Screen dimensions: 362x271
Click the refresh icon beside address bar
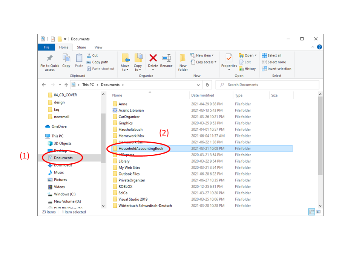pyautogui.click(x=207, y=85)
